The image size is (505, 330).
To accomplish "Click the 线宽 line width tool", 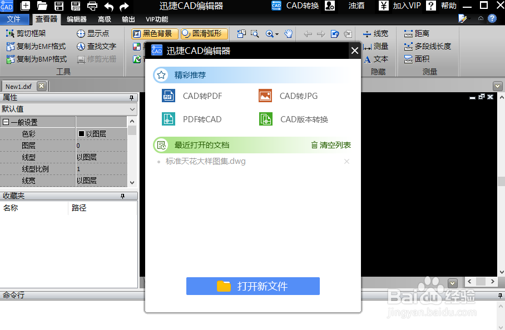I will coord(375,33).
